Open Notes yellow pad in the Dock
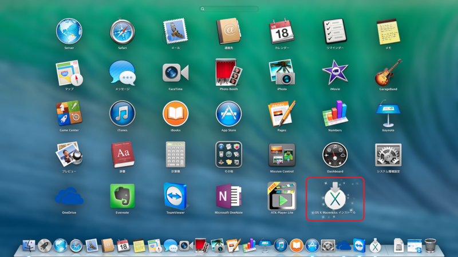Viewport: 458px width, 257px height. pos(139,246)
